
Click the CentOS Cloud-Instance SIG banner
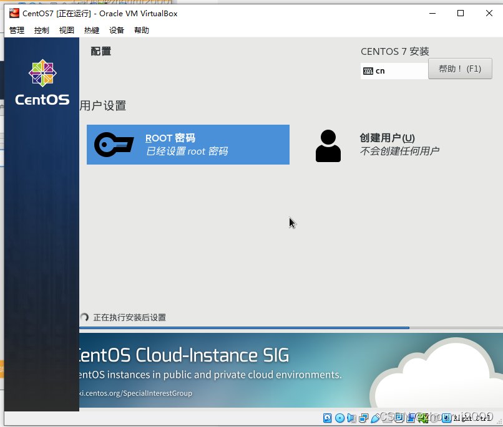[x=291, y=370]
